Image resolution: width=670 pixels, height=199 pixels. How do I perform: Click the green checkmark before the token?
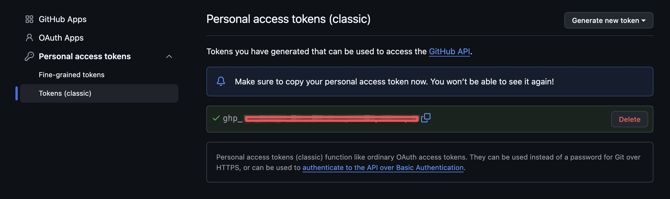point(216,118)
